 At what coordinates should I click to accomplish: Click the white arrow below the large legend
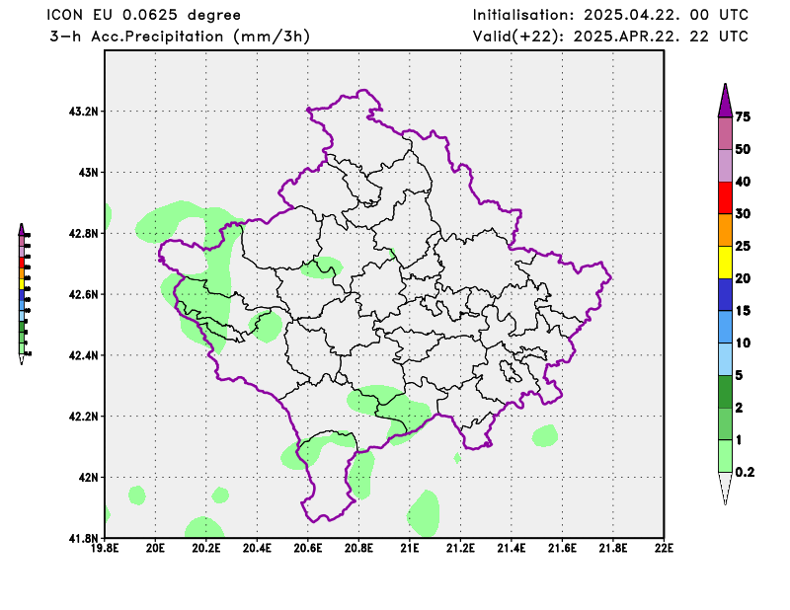pyautogui.click(x=725, y=488)
